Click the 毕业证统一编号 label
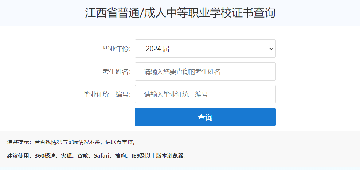 click(107, 94)
